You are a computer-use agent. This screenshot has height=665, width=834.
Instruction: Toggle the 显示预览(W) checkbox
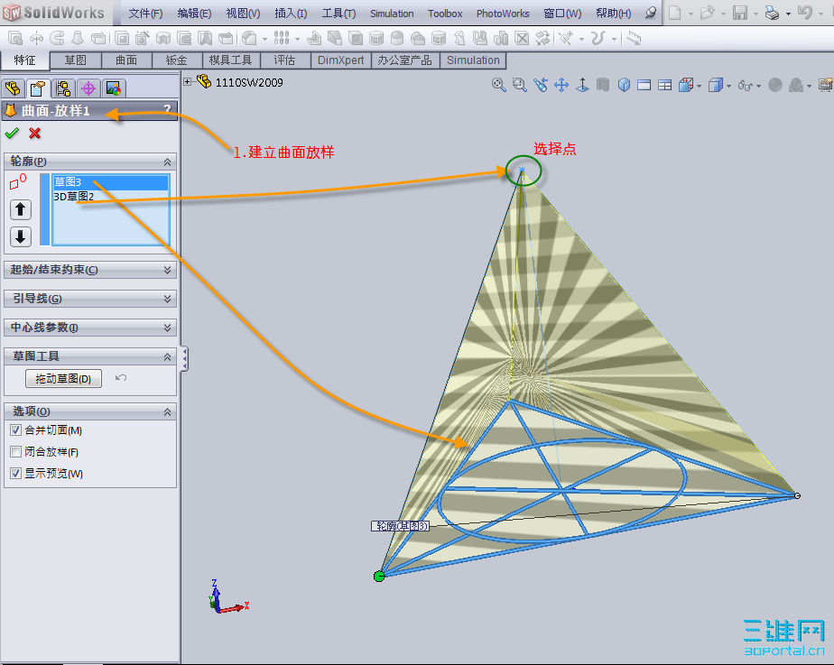[x=16, y=473]
